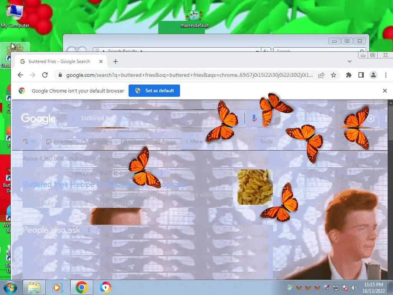
Task: Close the buttered fries tab
Action: [101, 61]
